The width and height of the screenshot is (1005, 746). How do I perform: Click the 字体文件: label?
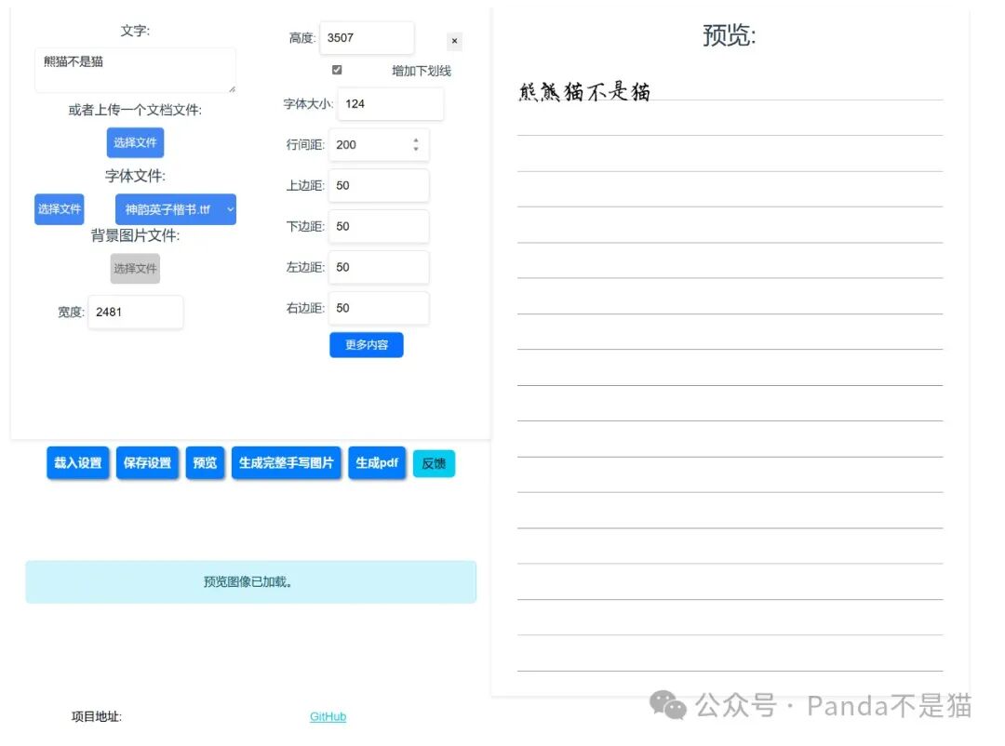click(x=135, y=176)
